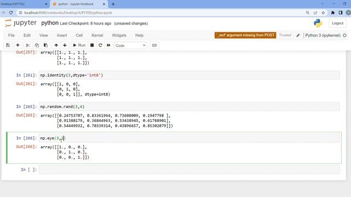Open a new browser tab
Viewport: 351px width, 197px height.
[x=113, y=4]
